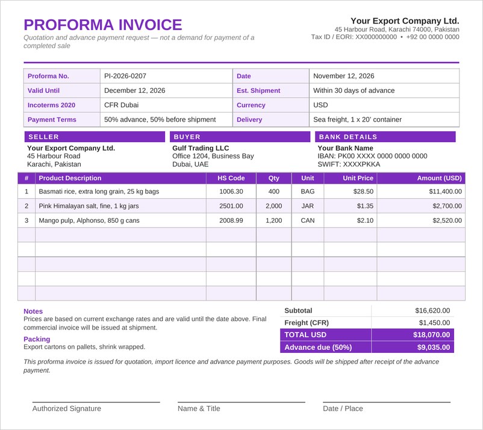The height and width of the screenshot is (430, 483).
Task: Click the unit price $28.50
Action: (363, 192)
